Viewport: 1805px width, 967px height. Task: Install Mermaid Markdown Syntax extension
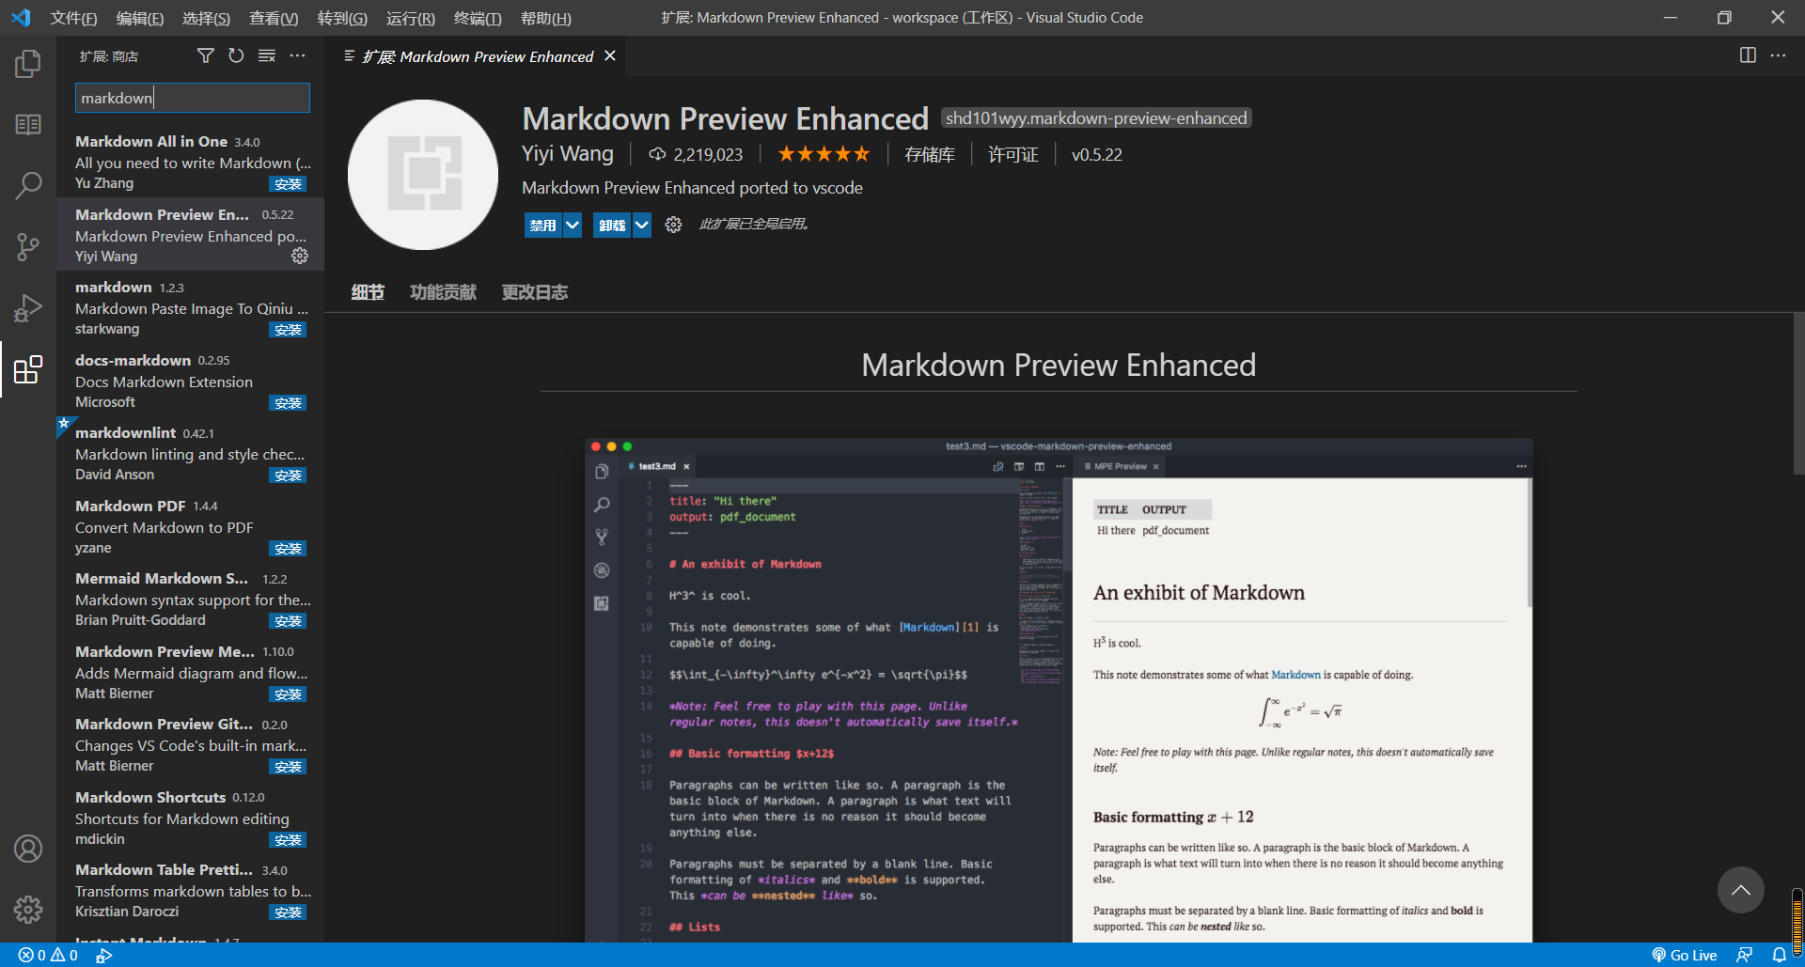pos(288,621)
